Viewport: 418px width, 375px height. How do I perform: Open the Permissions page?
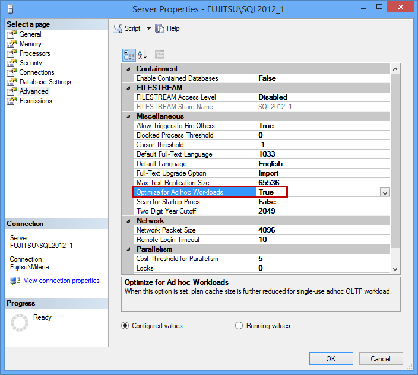36,101
